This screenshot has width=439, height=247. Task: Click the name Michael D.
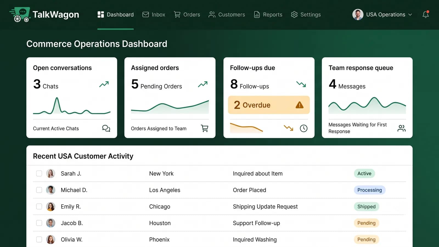[x=74, y=190]
